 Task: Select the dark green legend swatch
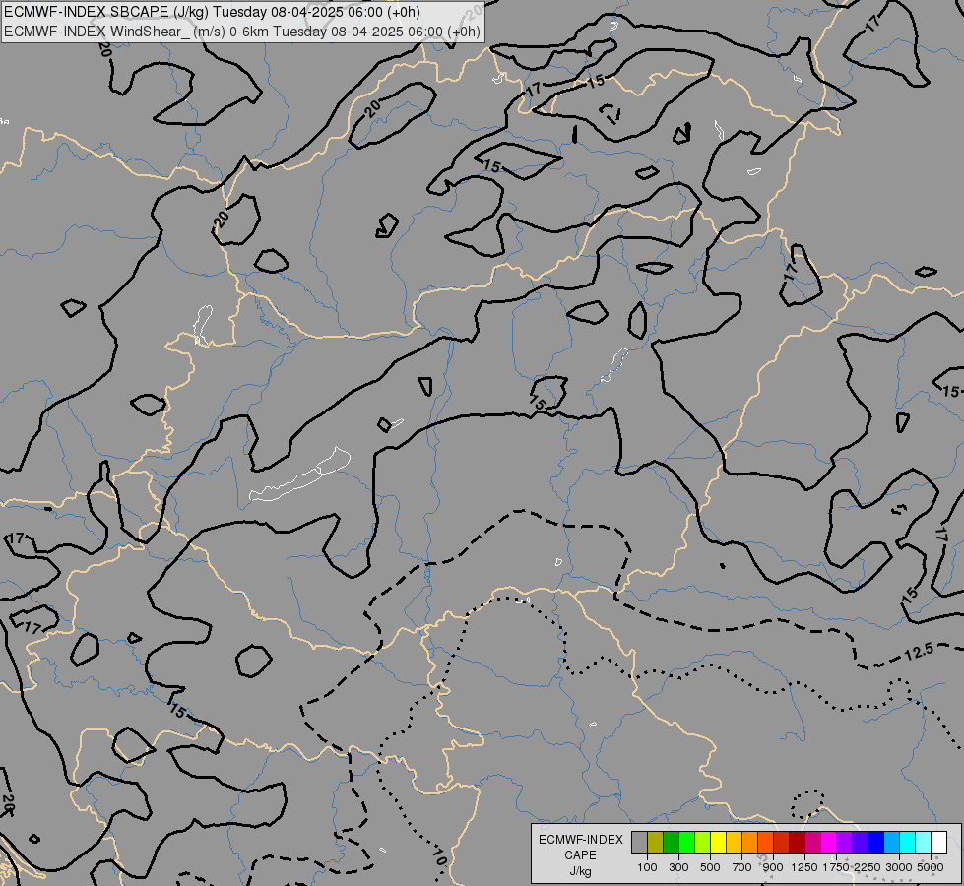(671, 843)
